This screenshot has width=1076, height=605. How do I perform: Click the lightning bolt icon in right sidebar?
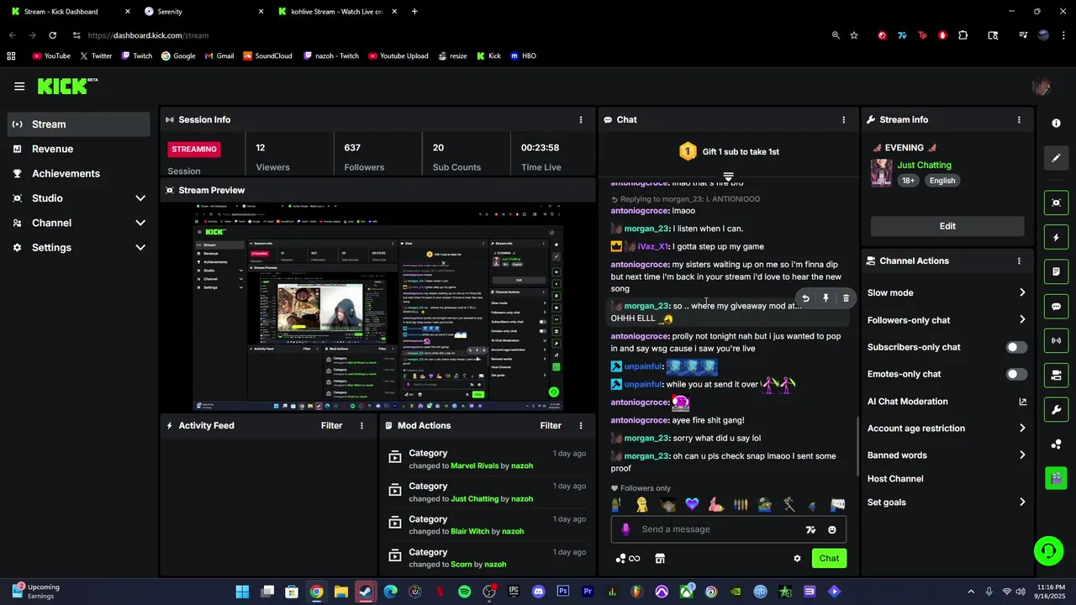pos(1057,238)
